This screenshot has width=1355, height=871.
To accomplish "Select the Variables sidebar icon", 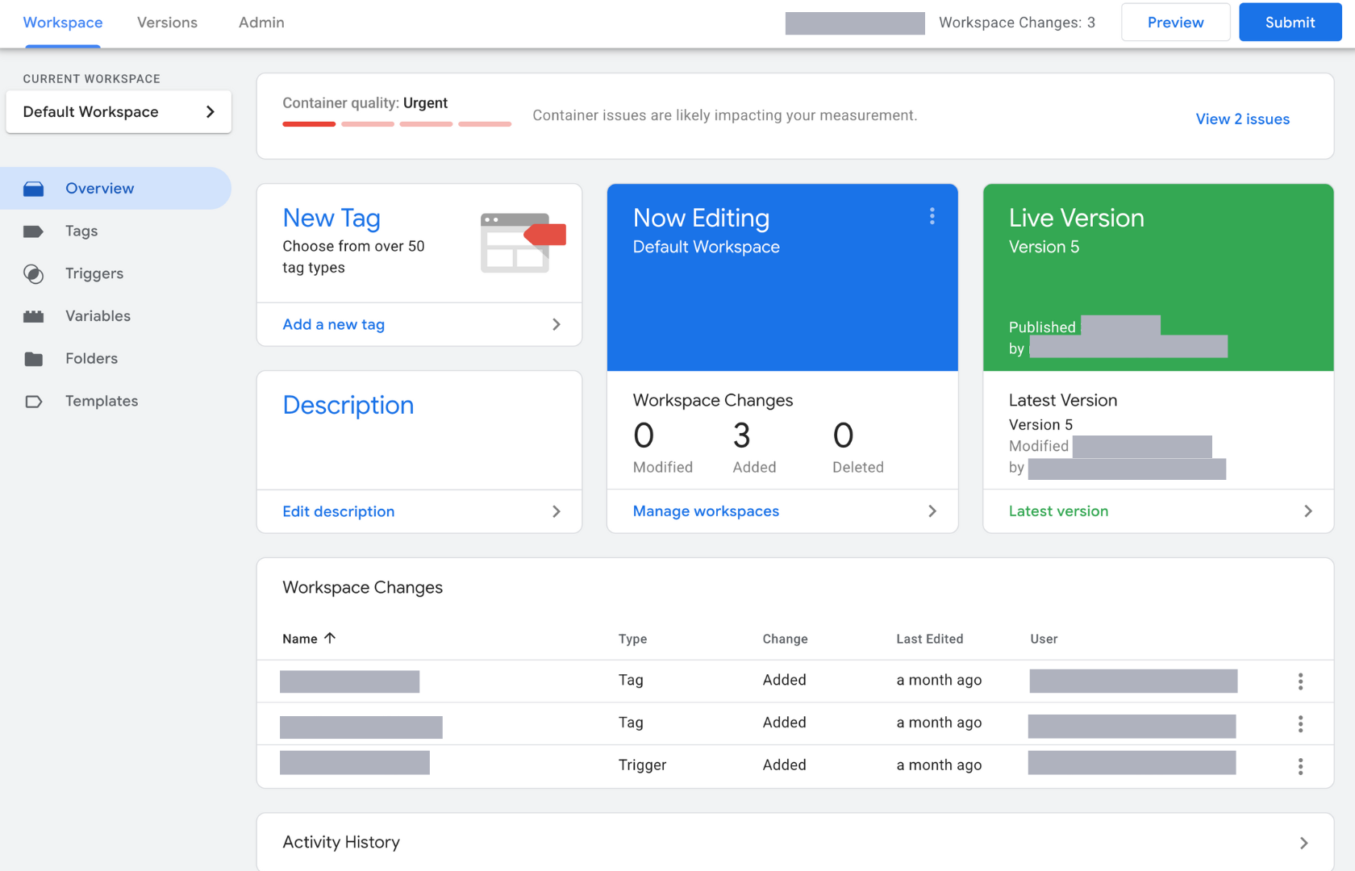I will pos(34,315).
